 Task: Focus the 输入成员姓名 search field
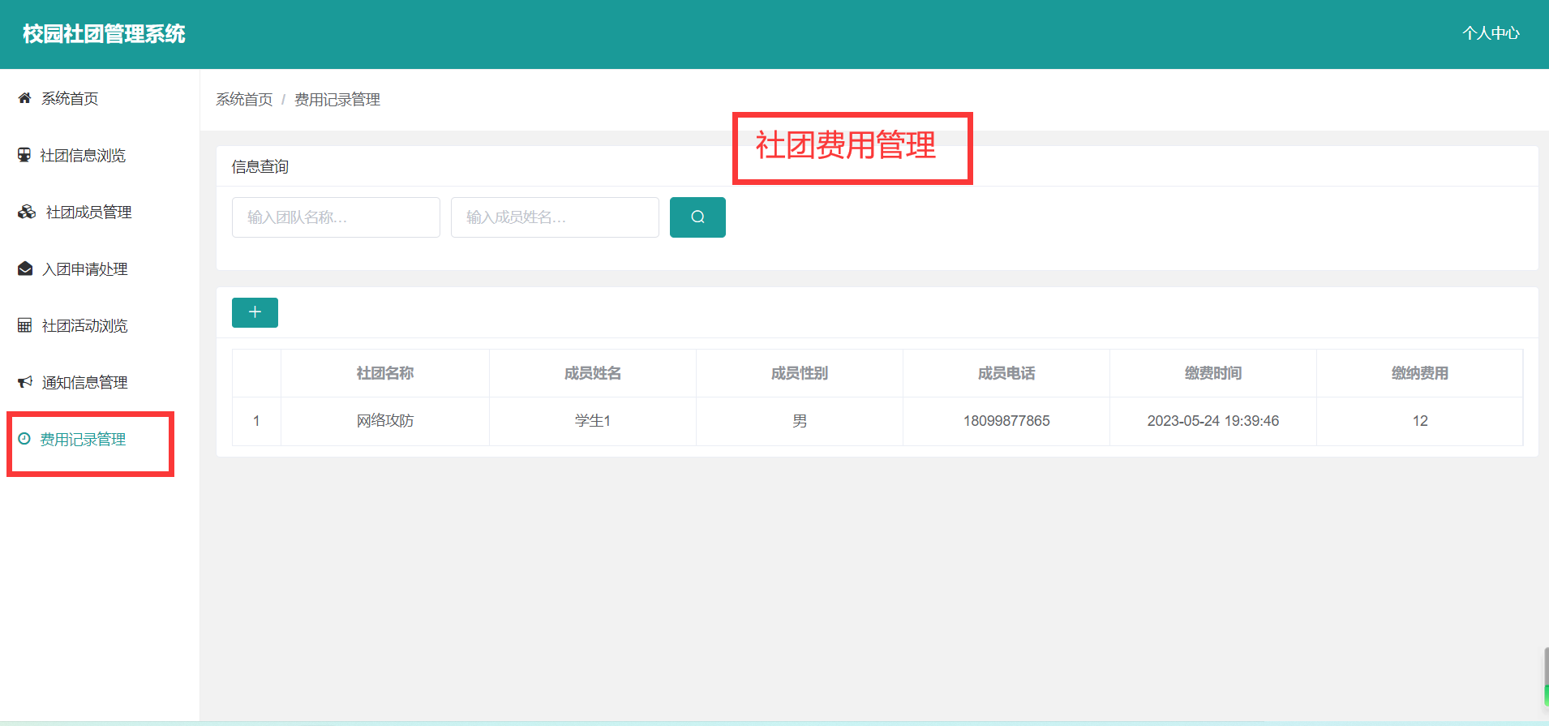click(x=555, y=217)
